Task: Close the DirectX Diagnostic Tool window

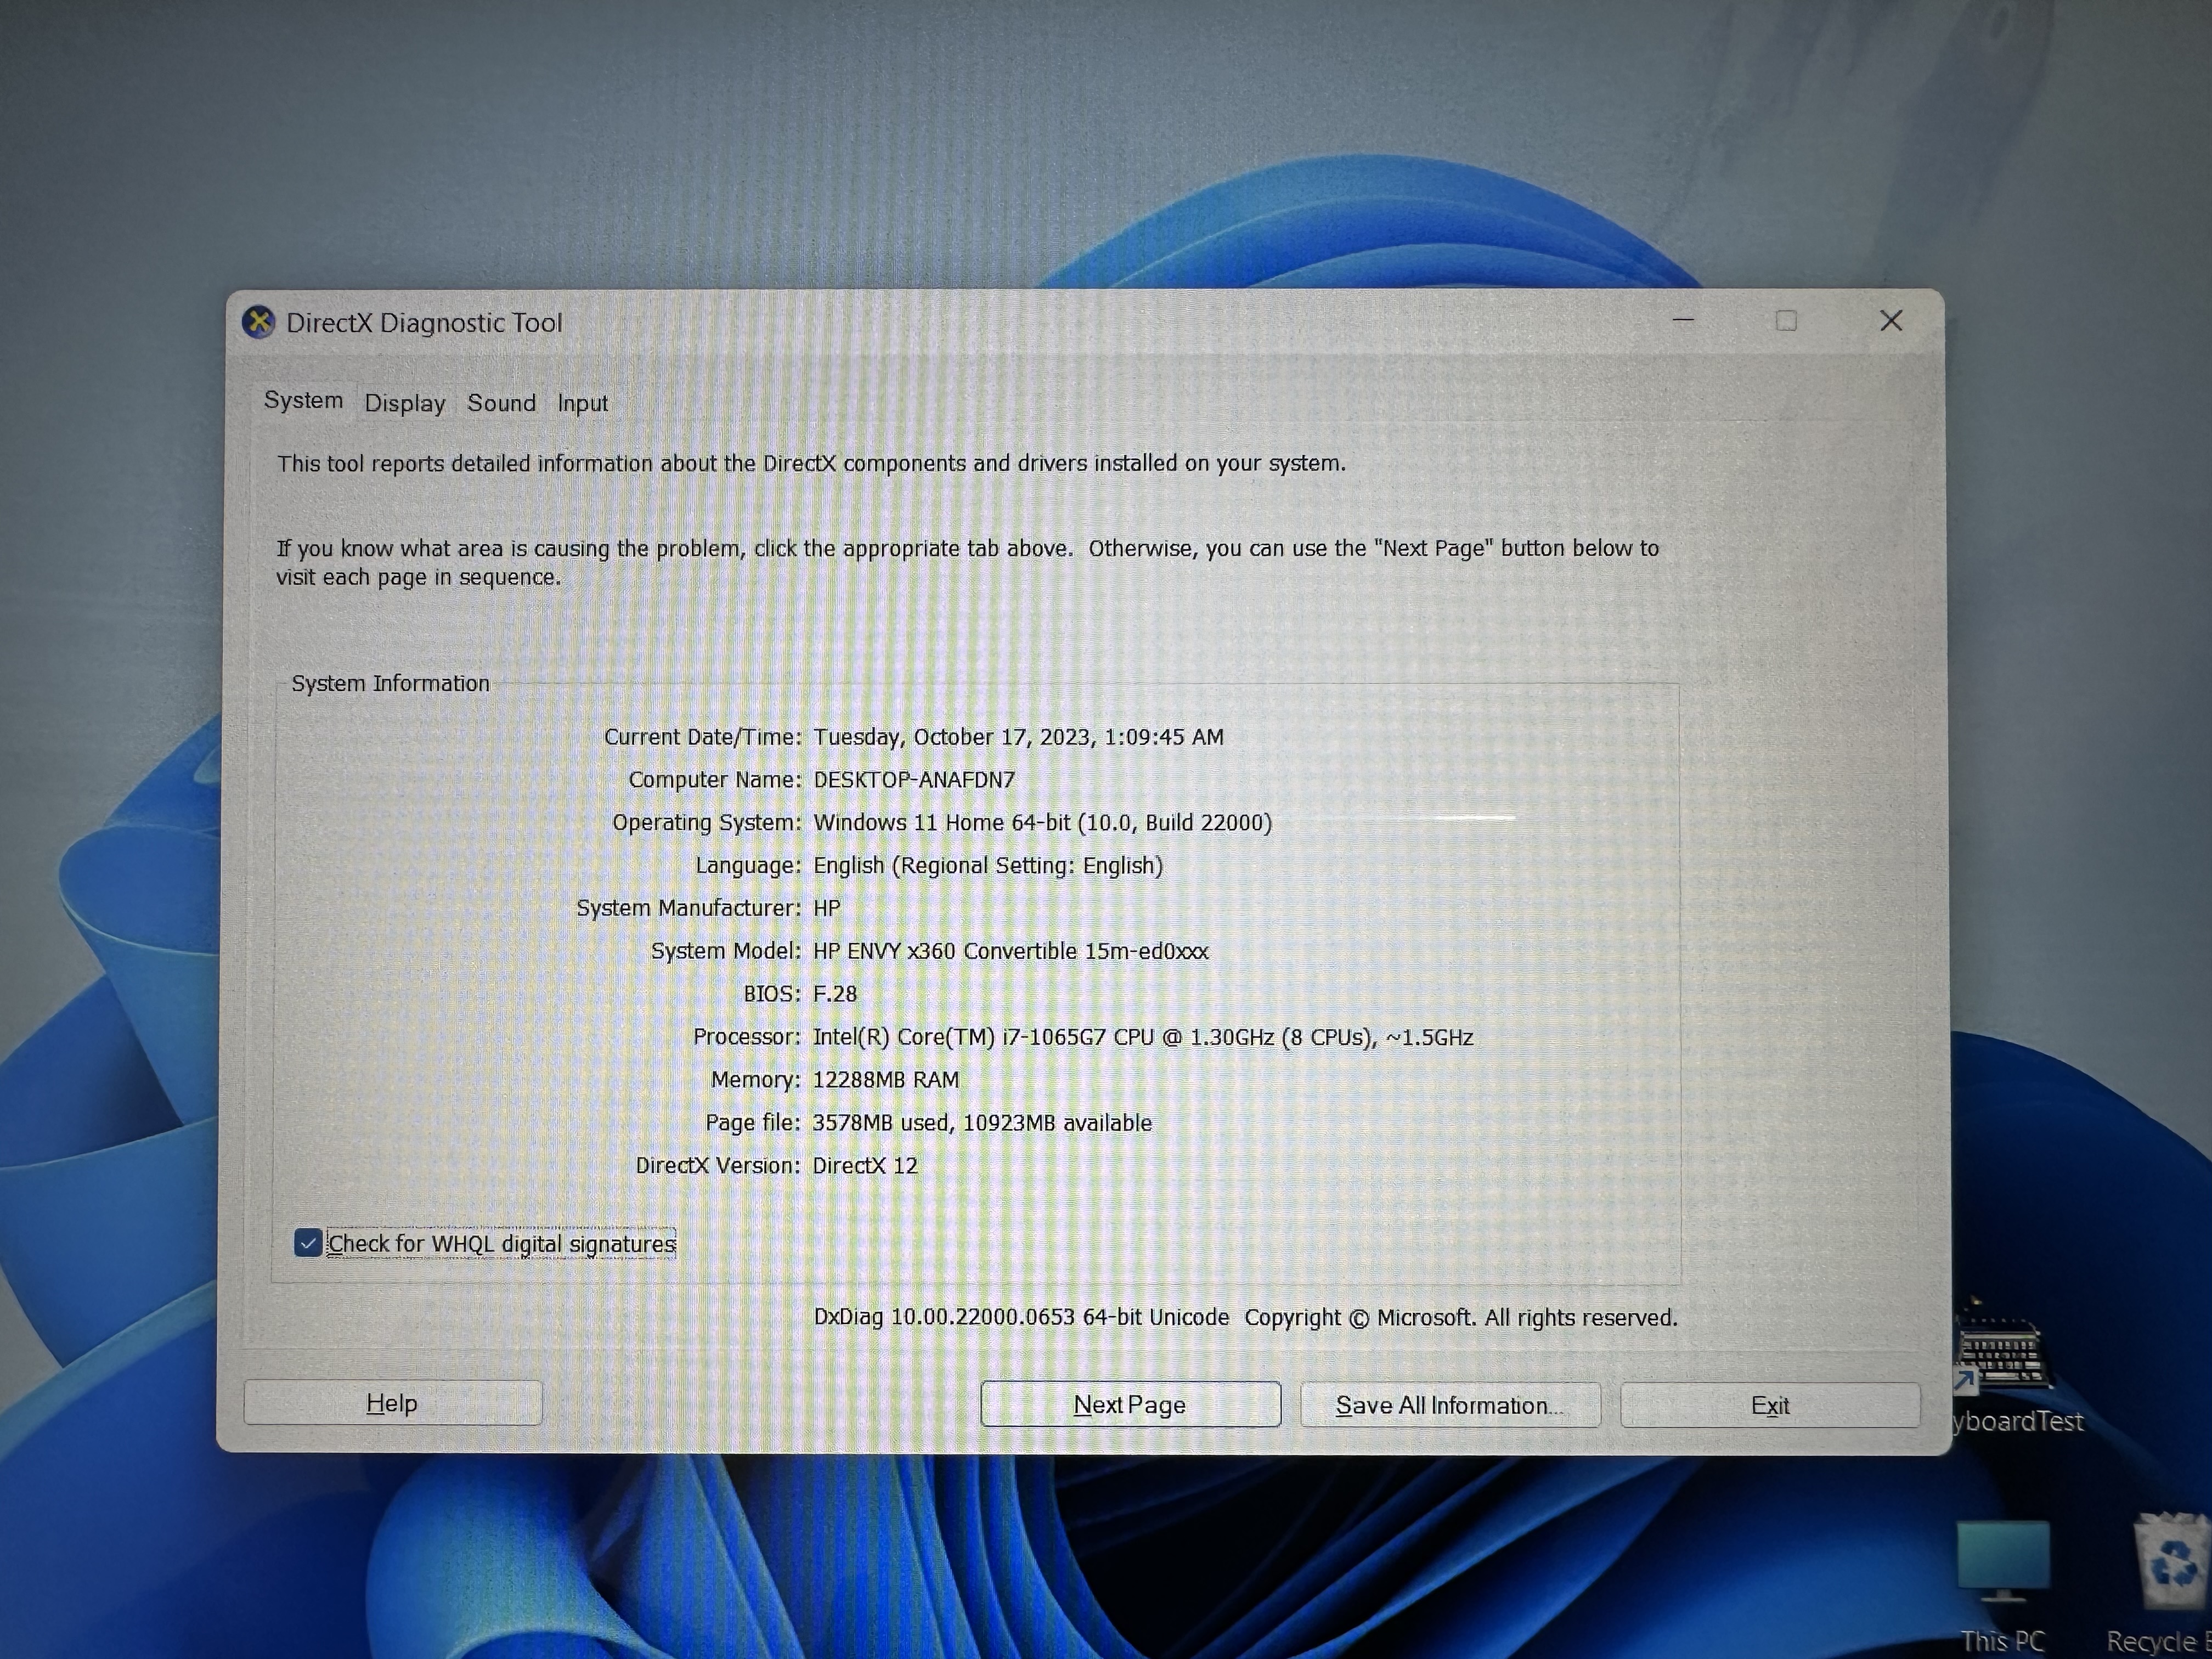Action: [1891, 321]
